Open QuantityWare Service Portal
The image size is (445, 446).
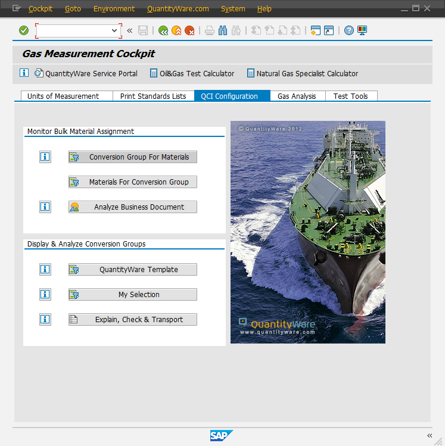86,73
